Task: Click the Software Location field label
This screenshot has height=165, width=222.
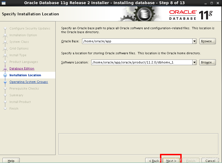Action: [x=75, y=62]
